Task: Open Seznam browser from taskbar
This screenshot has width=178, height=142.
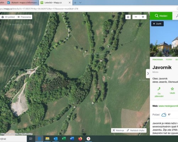Action: (x=88, y=139)
